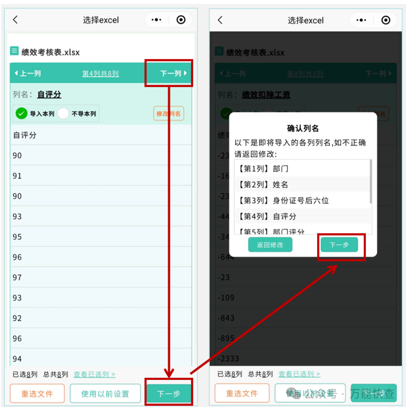
Task: Select 【第3列】身份证号后六位 in dialog list
Action: (303, 200)
